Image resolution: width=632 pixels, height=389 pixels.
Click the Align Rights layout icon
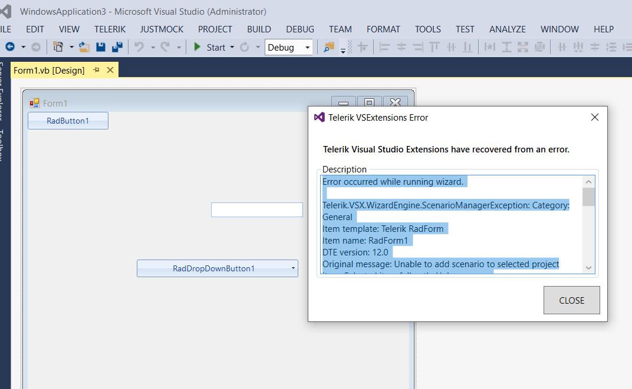point(418,47)
